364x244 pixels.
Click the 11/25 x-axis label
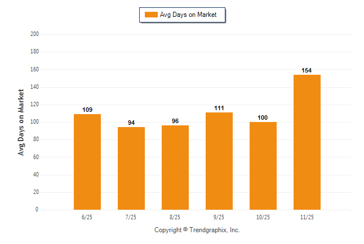tap(307, 216)
